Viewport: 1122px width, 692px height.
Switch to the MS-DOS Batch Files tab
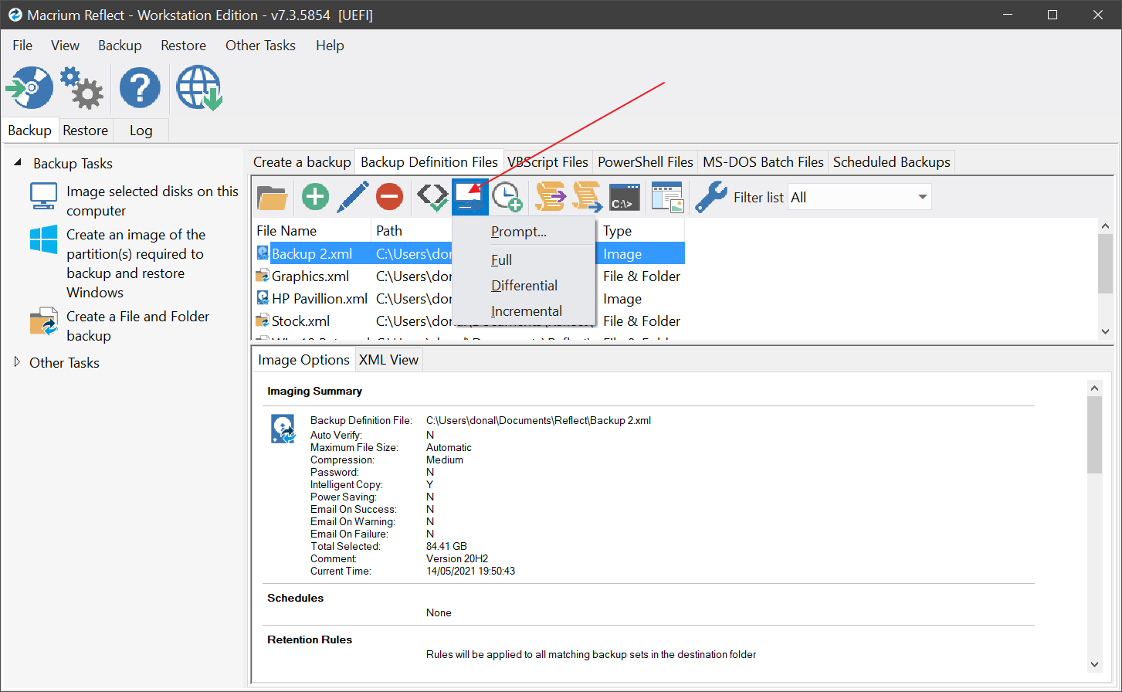(x=763, y=162)
